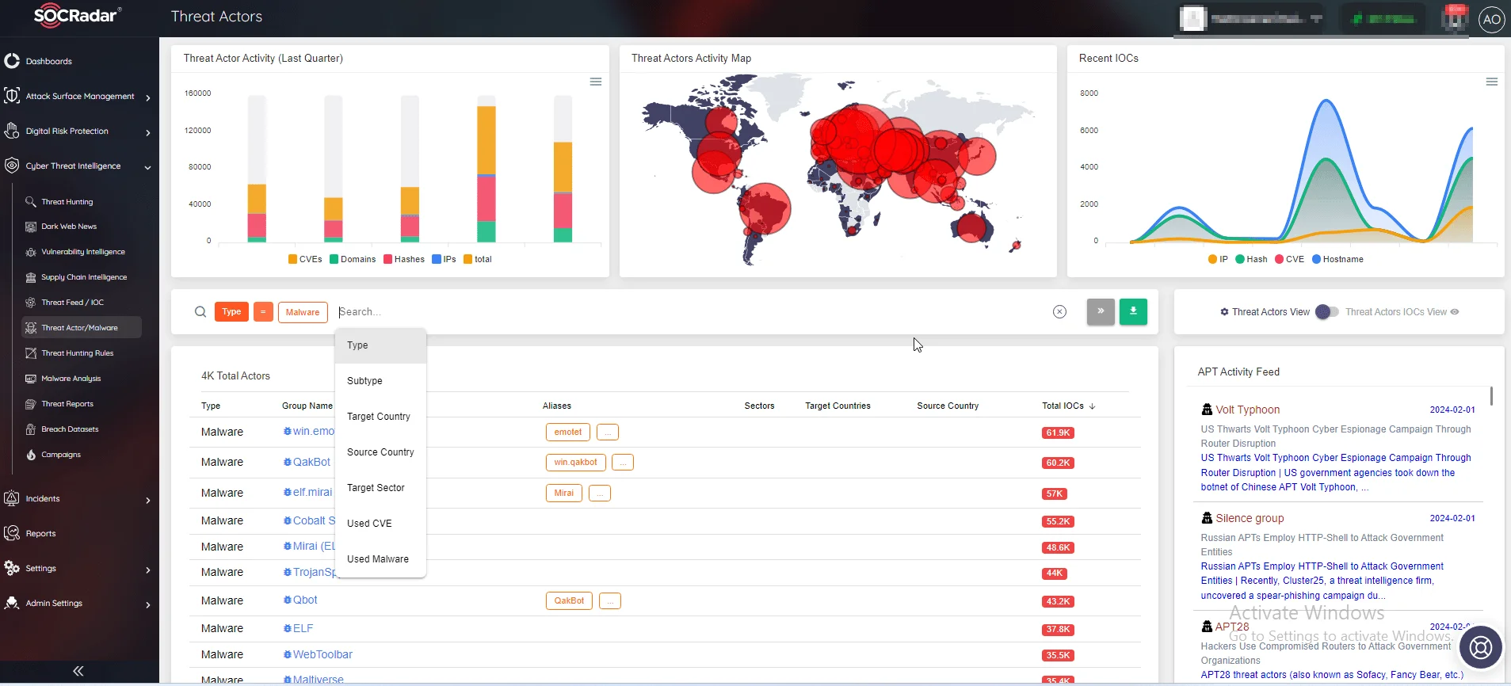Click the Malware filter value tag
Image resolution: width=1511 pixels, height=686 pixels.
click(x=303, y=312)
